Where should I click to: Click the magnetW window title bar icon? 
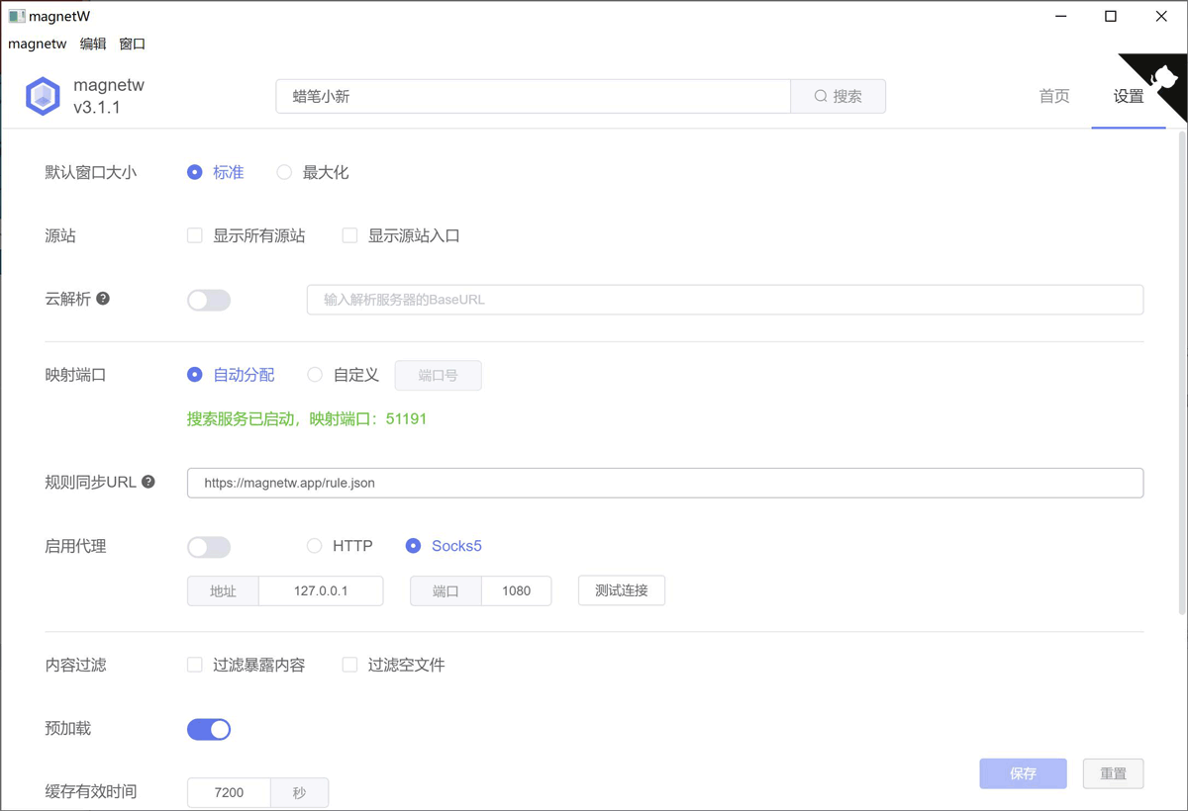(x=16, y=16)
